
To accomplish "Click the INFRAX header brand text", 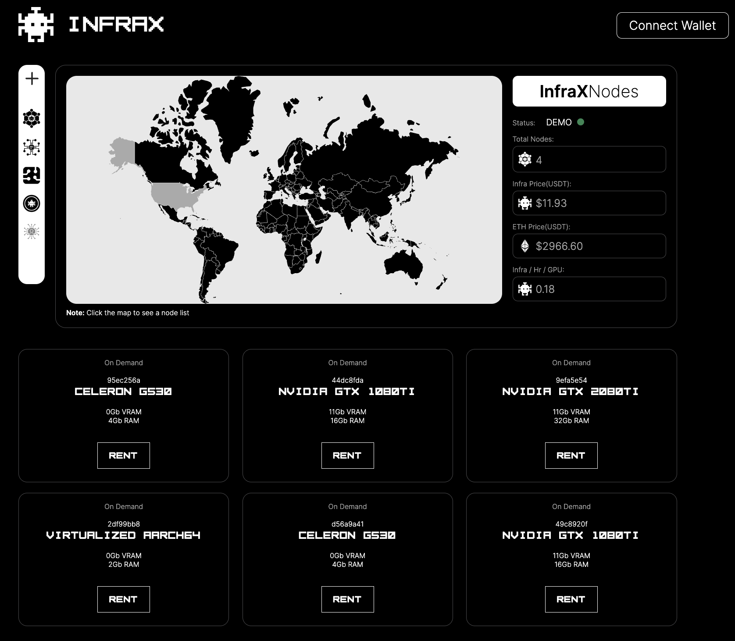I will [x=116, y=25].
